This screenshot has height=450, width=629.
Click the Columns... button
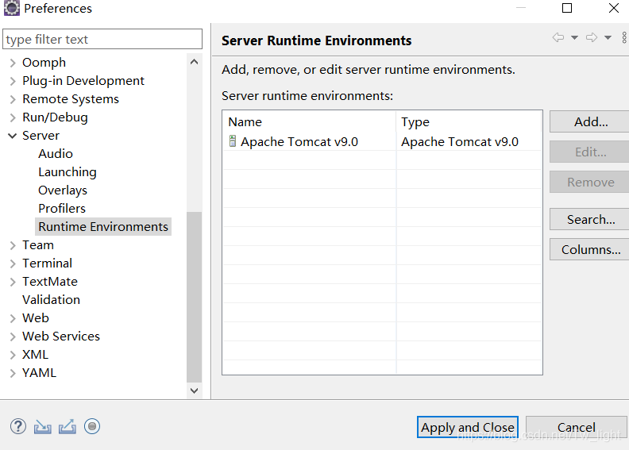click(x=591, y=250)
